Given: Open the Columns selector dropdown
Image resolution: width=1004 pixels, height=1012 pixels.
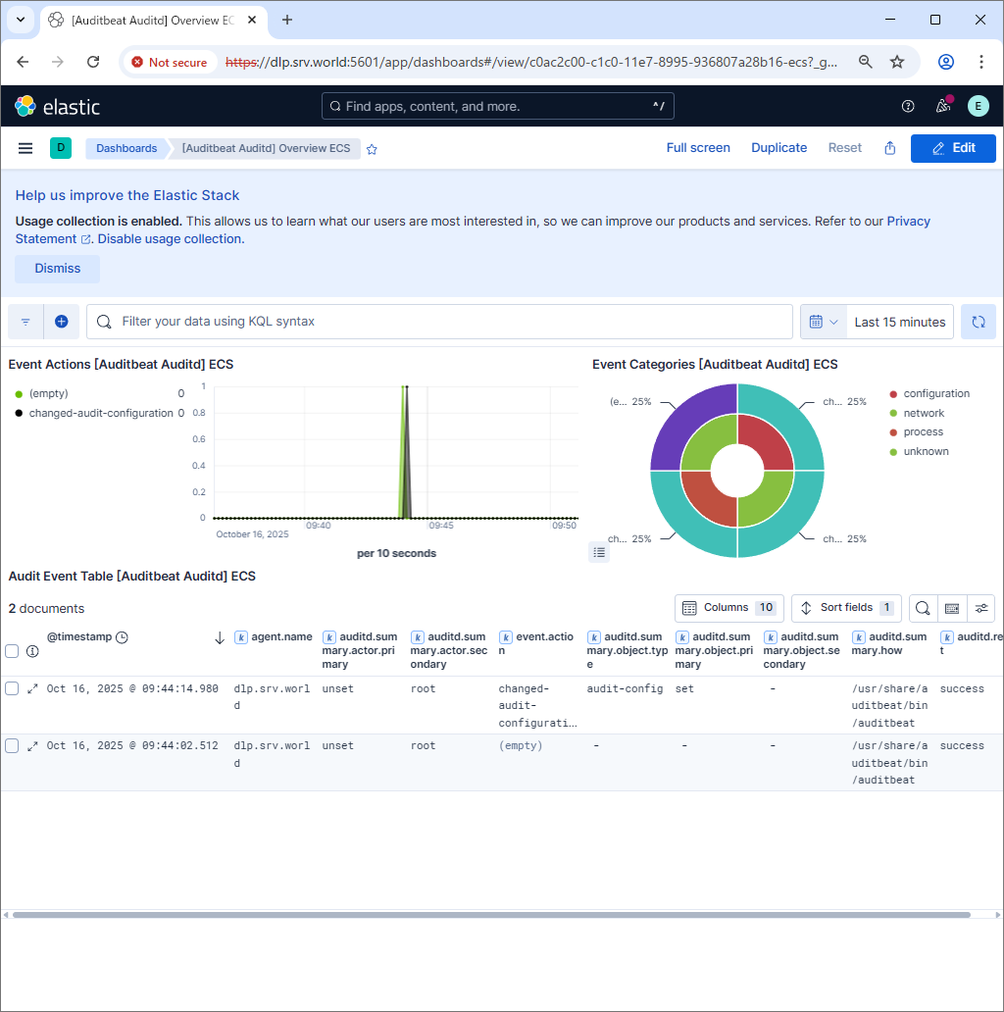Looking at the screenshot, I should pyautogui.click(x=728, y=608).
